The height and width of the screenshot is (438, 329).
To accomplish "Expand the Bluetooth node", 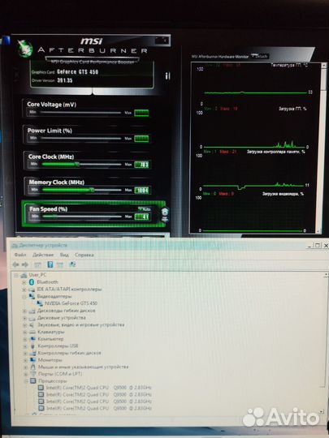I will [x=24, y=282].
